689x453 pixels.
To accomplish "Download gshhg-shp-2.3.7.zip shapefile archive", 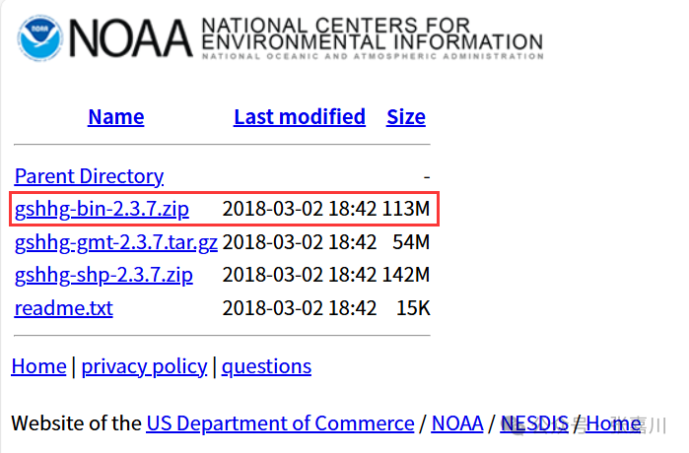I will [103, 275].
